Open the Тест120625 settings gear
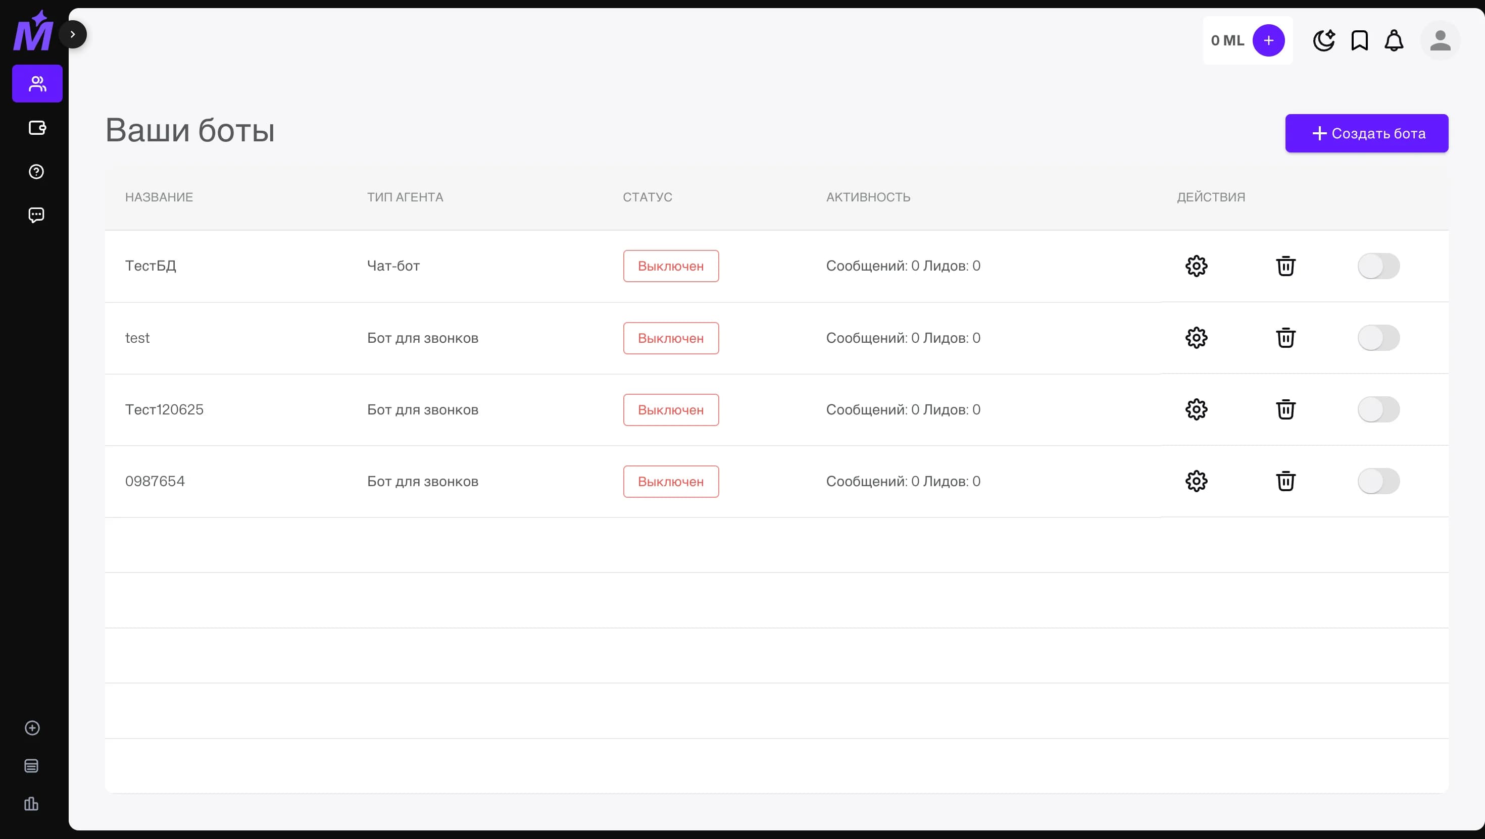Viewport: 1485px width, 839px height. tap(1196, 409)
